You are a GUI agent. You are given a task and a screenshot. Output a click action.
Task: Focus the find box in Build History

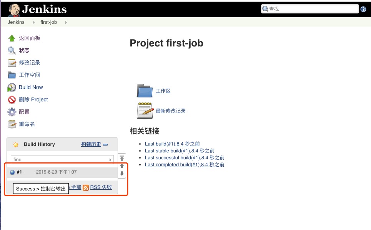point(62,160)
